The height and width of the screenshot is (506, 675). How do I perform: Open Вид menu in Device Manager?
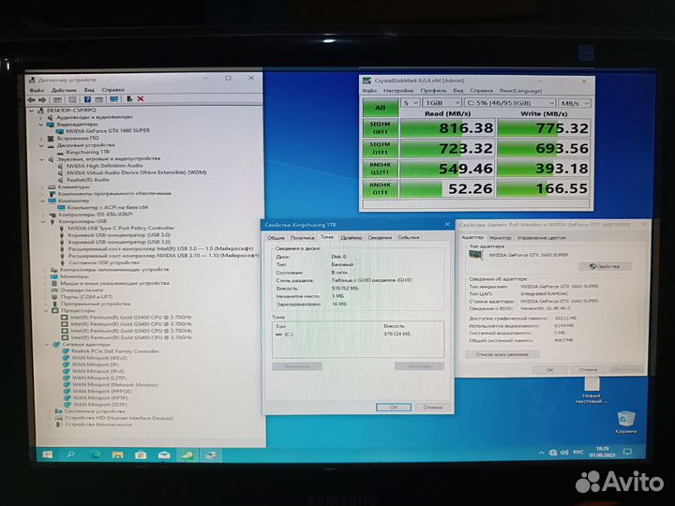click(89, 90)
